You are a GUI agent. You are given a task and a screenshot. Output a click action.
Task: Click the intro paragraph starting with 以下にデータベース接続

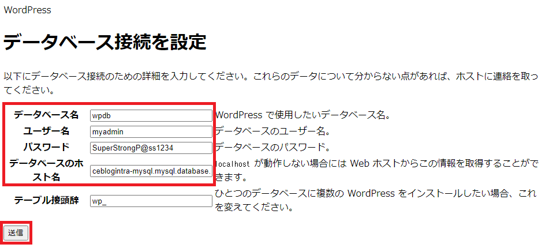point(271,83)
